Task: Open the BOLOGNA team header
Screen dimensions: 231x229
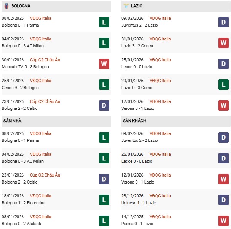Action: click(21, 6)
